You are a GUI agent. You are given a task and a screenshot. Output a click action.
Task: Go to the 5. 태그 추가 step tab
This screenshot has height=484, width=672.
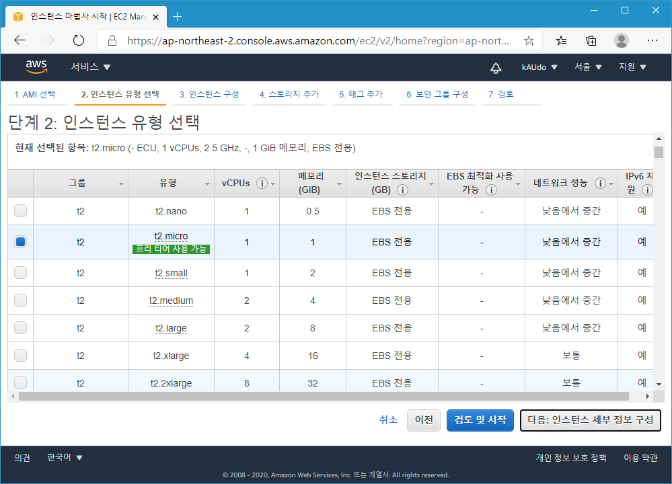pyautogui.click(x=361, y=94)
